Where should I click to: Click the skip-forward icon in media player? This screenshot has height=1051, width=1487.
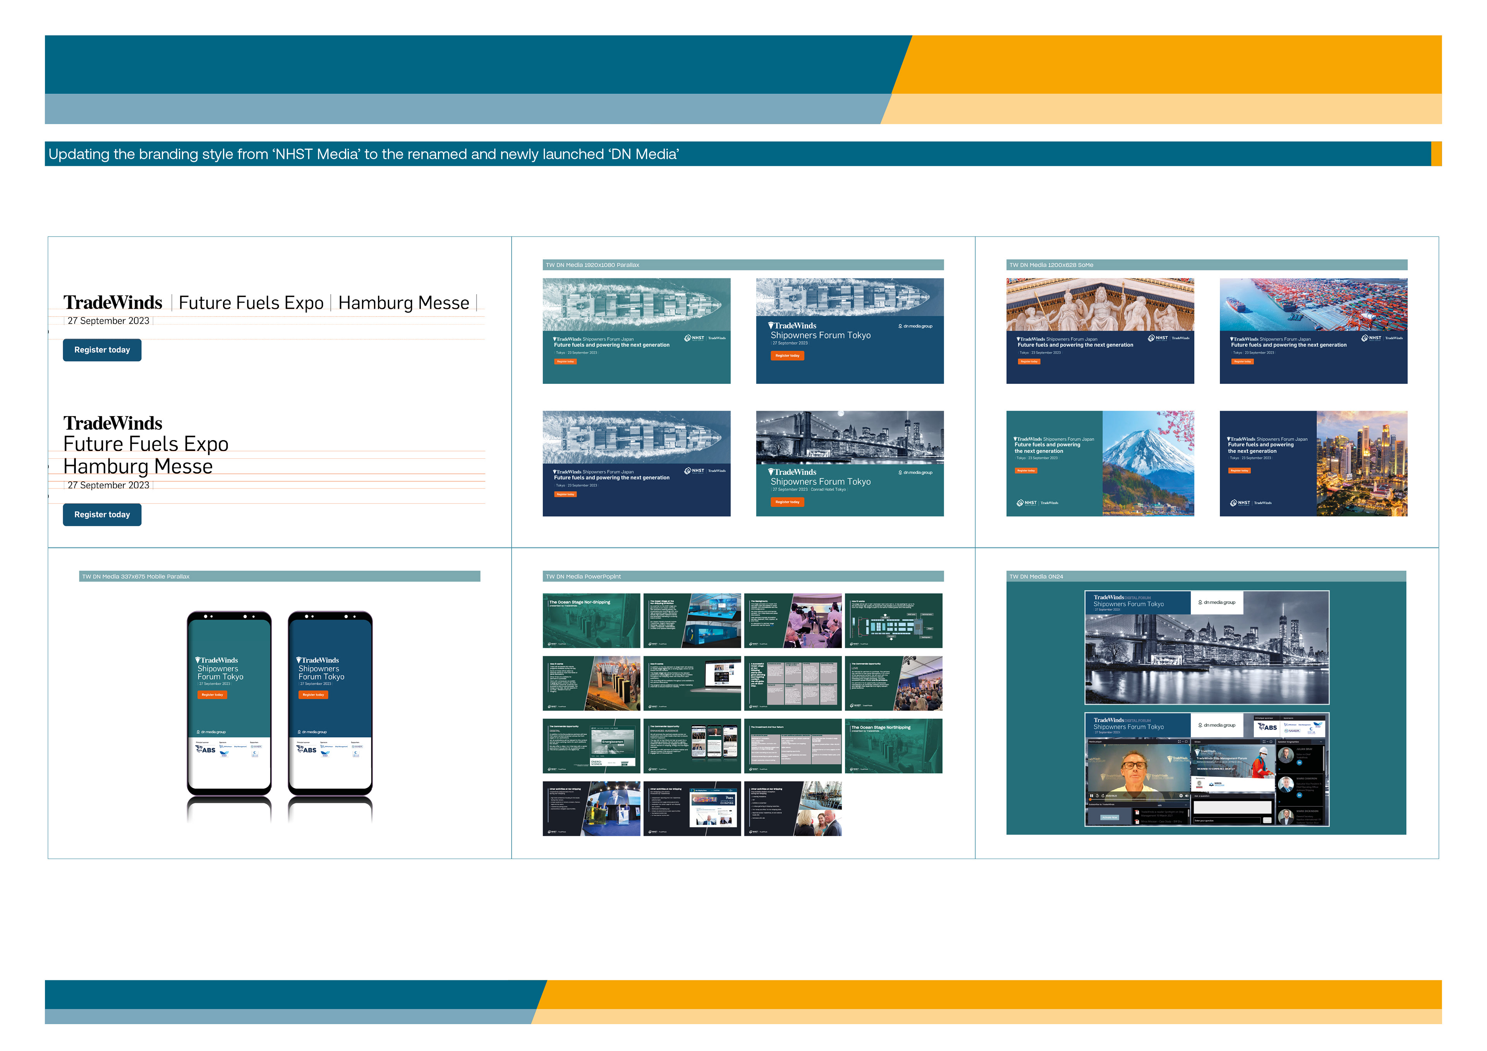click(x=1103, y=796)
